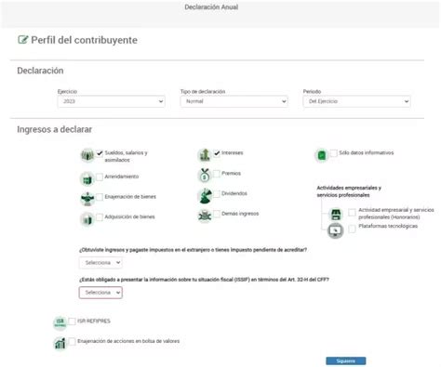This screenshot has width=441, height=367.
Task: Check the Enajenación de bienes checkbox
Action: pyautogui.click(x=100, y=197)
